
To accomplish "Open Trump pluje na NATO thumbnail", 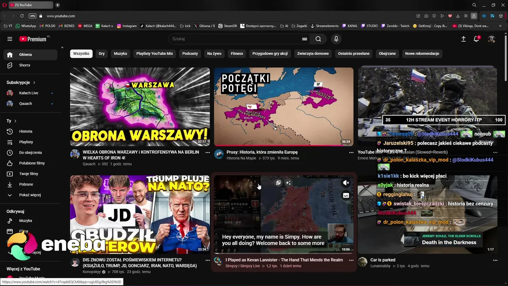I will pyautogui.click(x=140, y=214).
